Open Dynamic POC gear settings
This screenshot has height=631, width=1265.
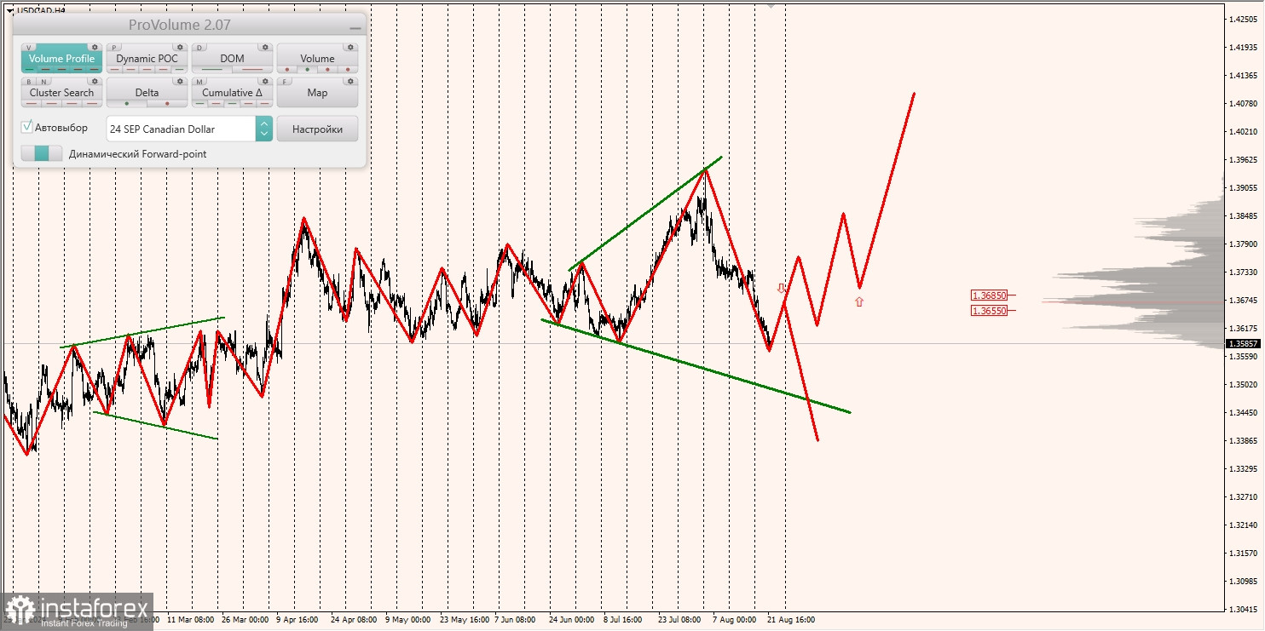[180, 47]
